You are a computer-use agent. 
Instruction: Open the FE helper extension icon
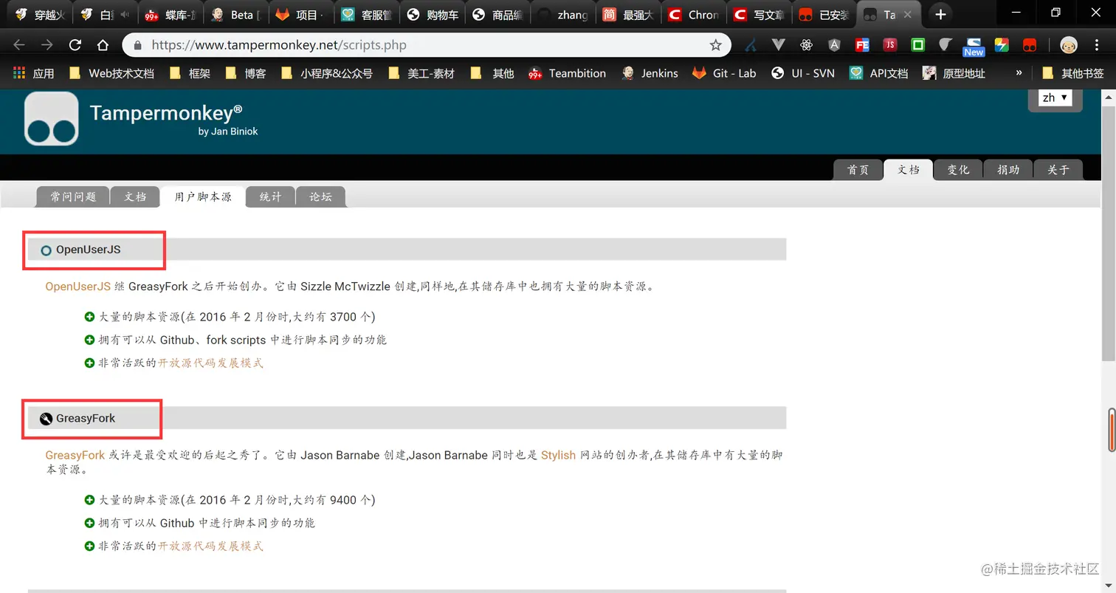pos(862,45)
